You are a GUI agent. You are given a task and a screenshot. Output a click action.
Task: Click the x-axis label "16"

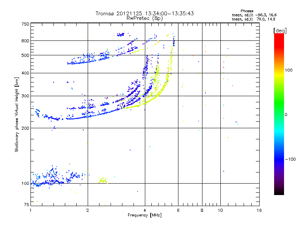[259, 210]
